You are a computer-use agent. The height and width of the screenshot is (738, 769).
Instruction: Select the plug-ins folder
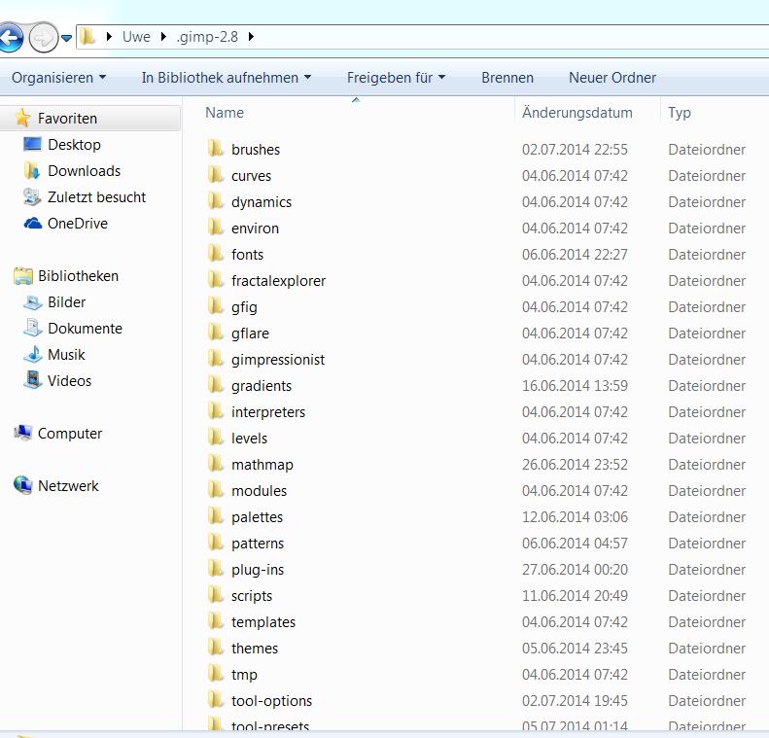coord(258,570)
